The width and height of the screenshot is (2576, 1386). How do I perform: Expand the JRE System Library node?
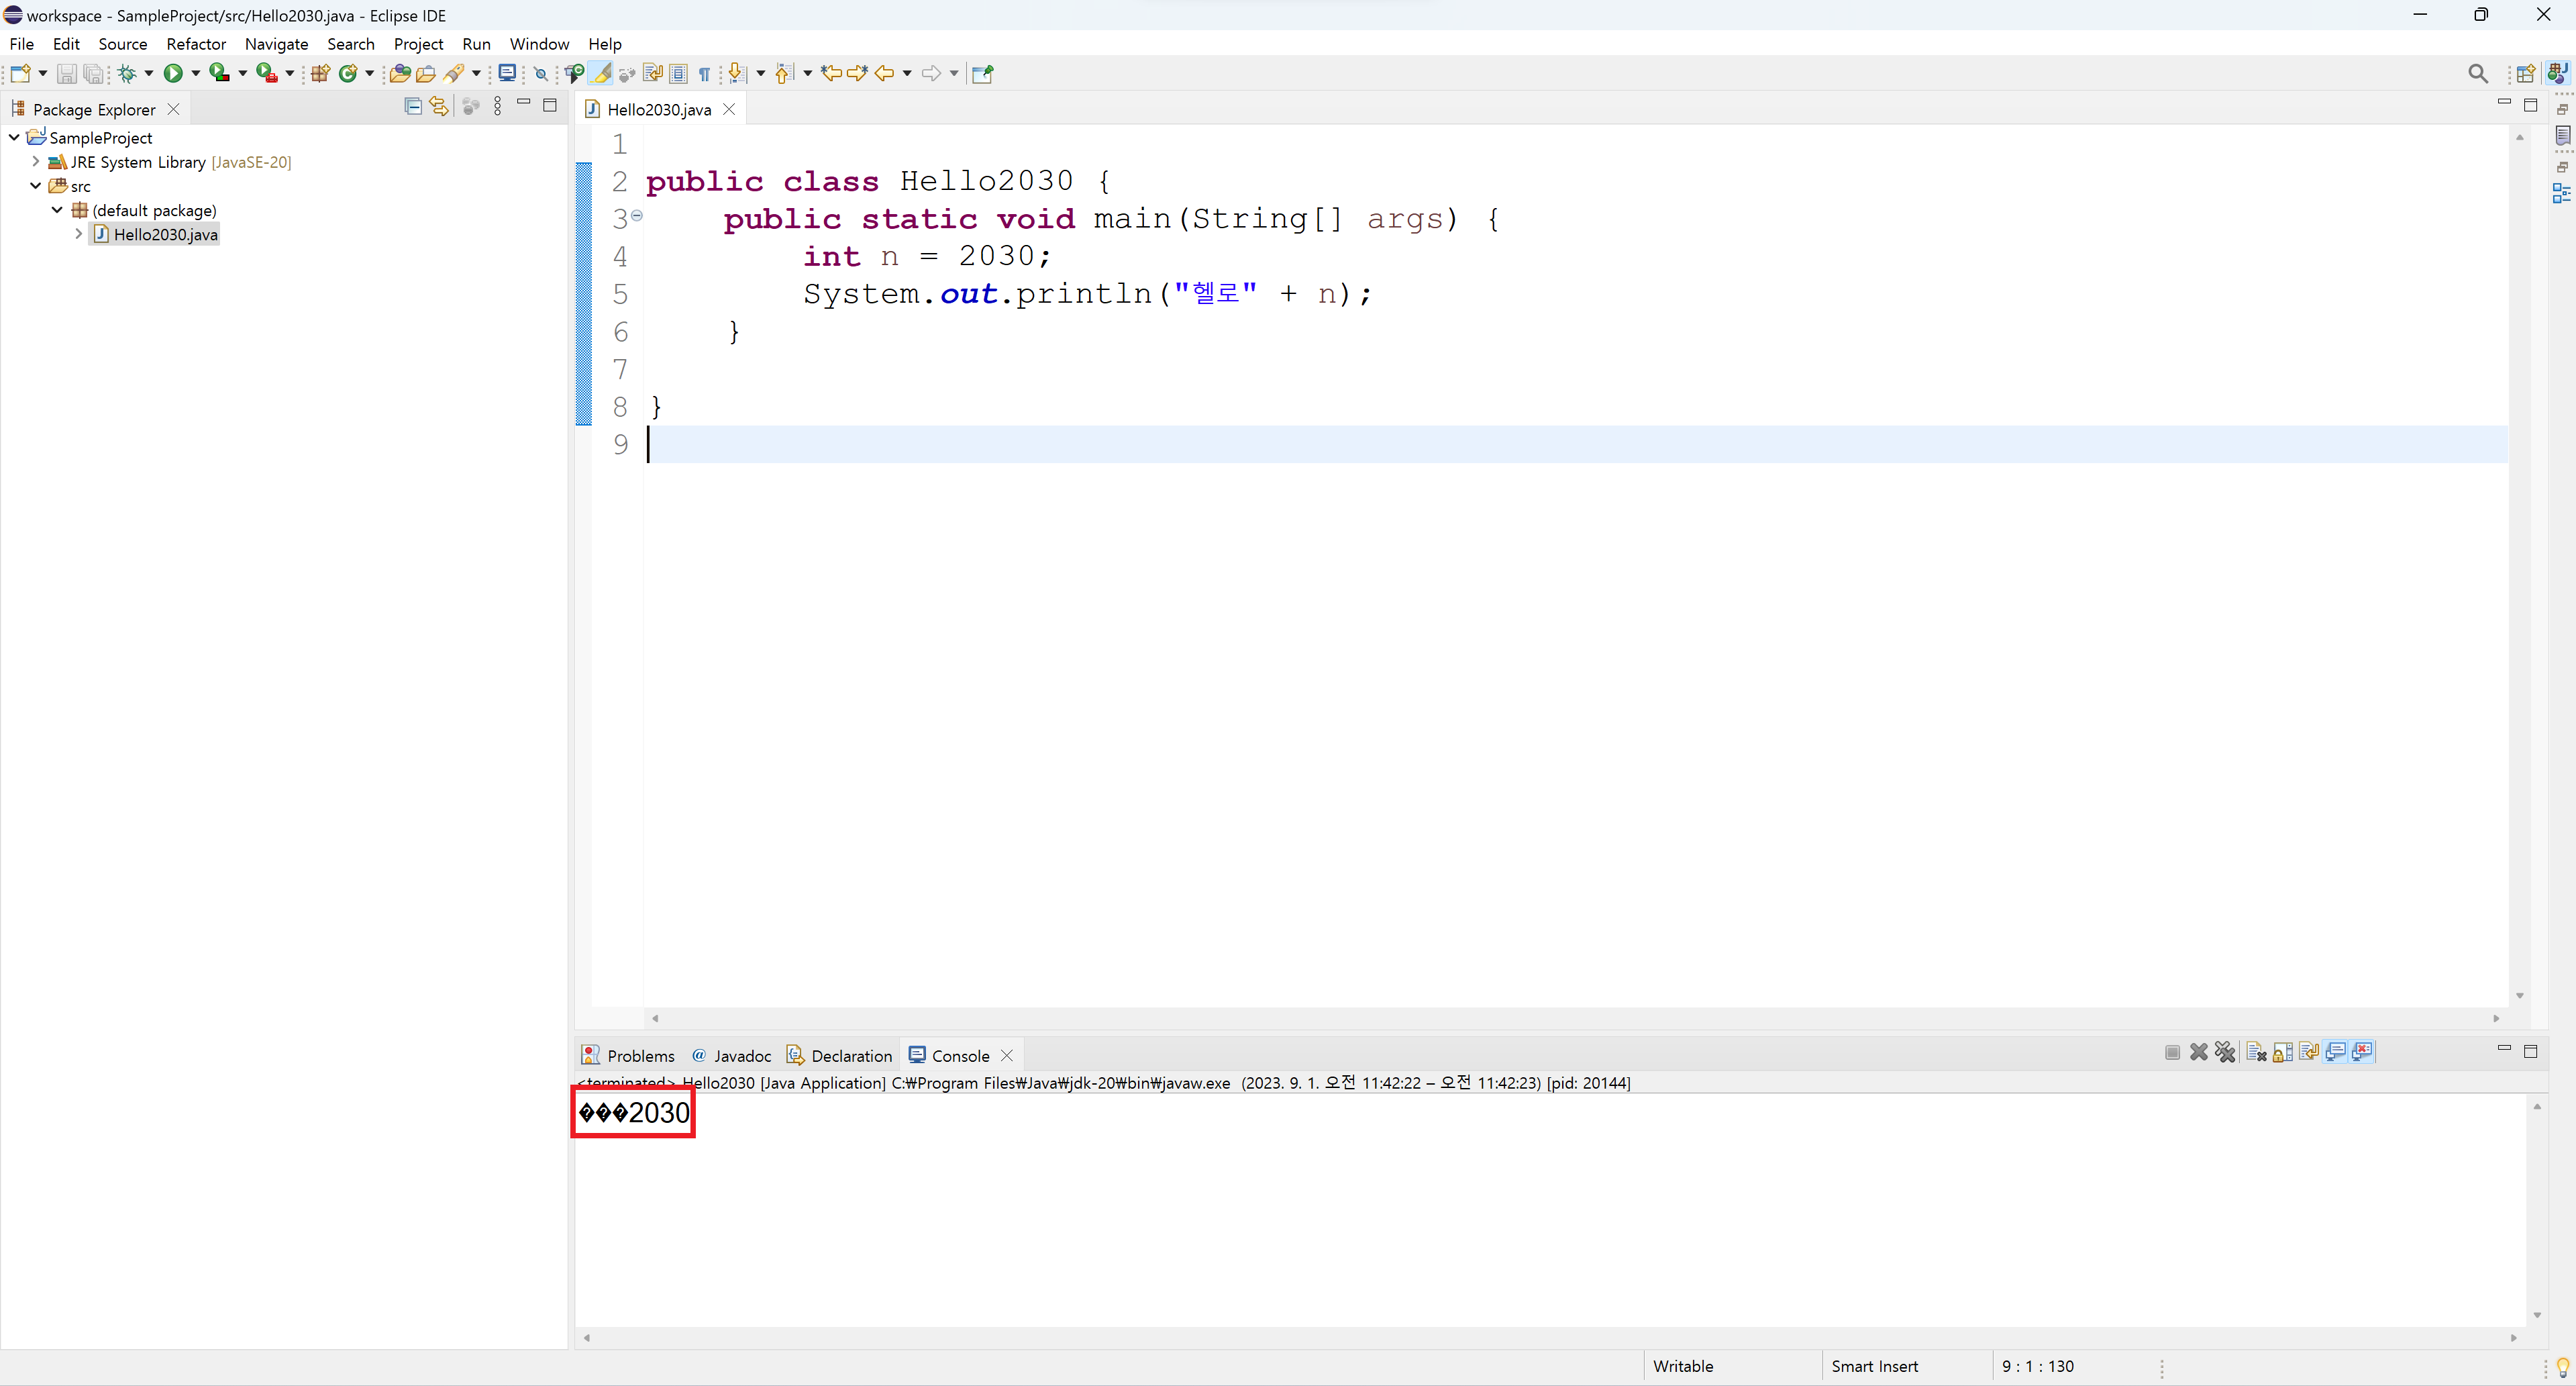pyautogui.click(x=36, y=161)
